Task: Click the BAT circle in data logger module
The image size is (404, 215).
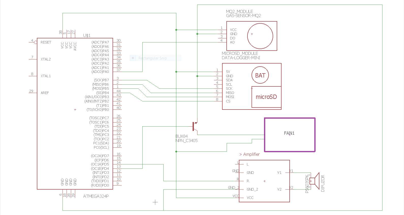Action: (x=260, y=75)
